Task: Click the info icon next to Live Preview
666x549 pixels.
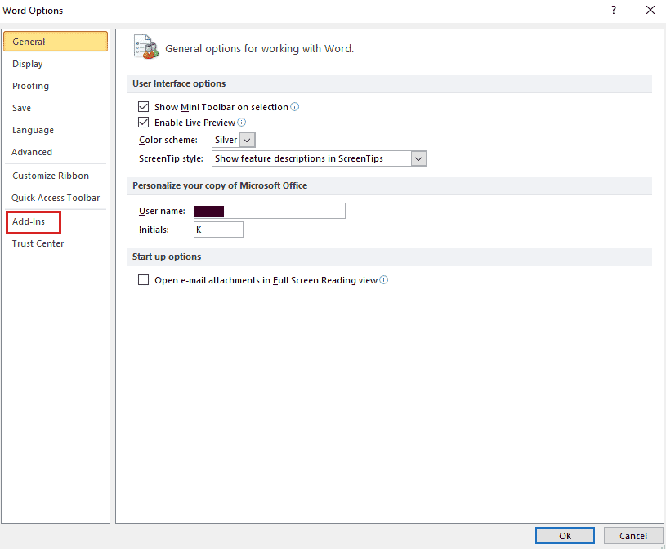Action: point(242,123)
